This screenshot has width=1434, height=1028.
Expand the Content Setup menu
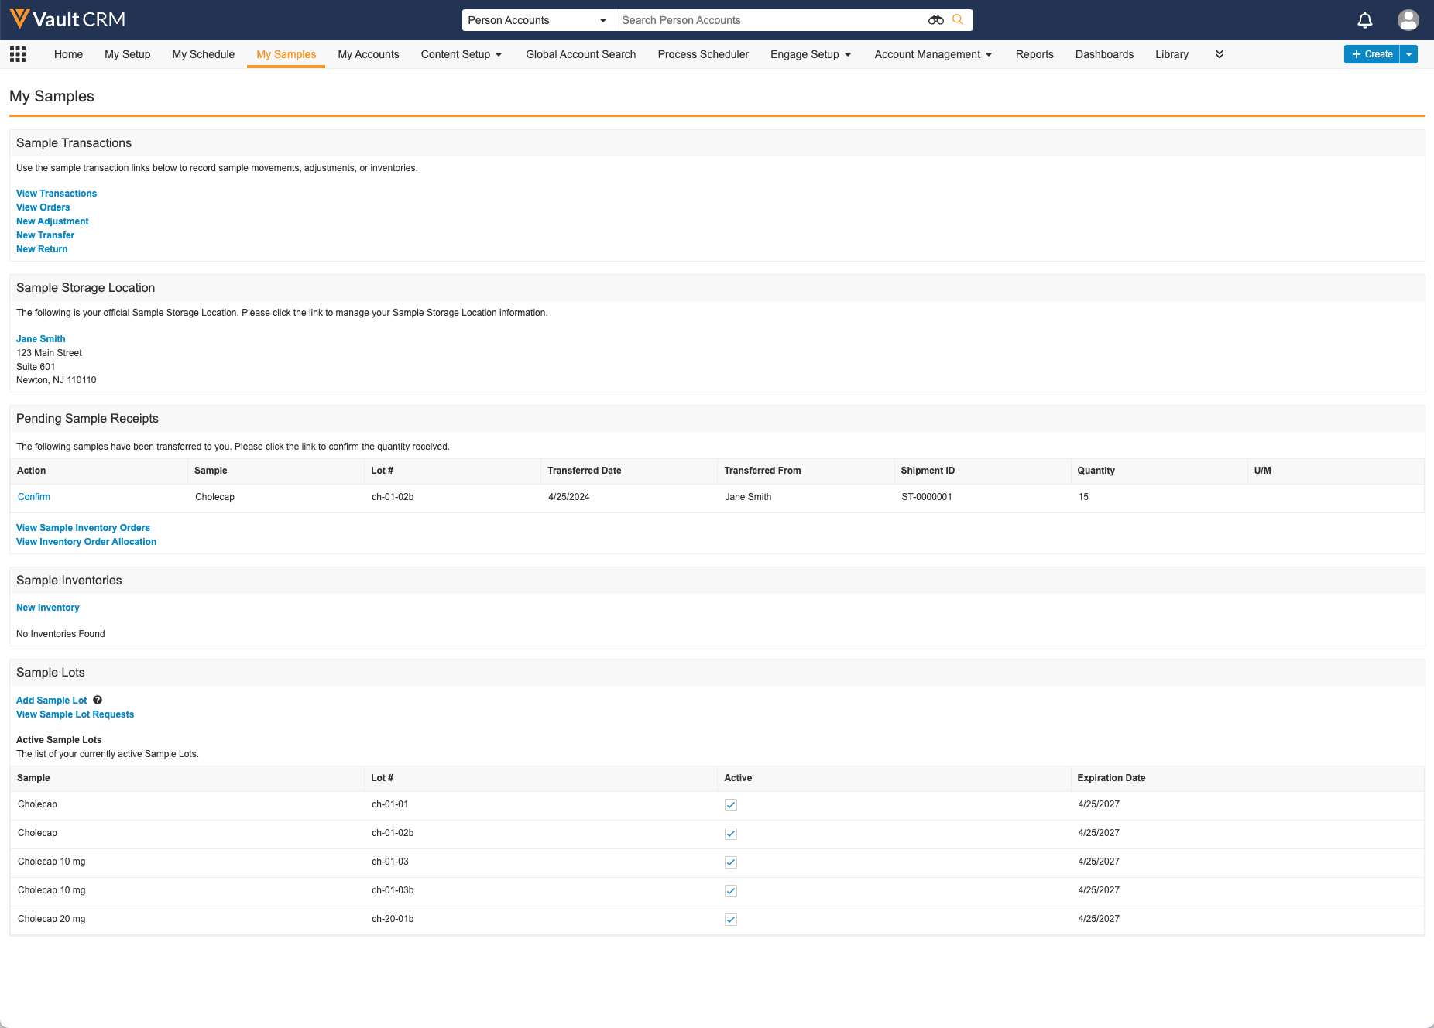[x=461, y=54]
